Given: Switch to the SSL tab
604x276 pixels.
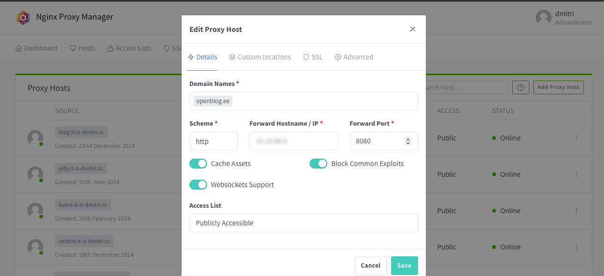Looking at the screenshot, I should coord(313,57).
